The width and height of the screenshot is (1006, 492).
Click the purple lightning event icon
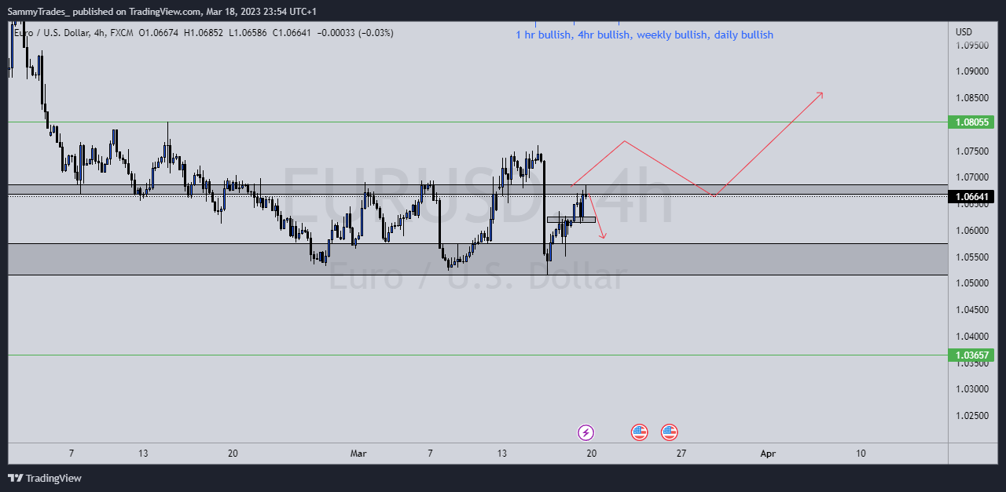[586, 432]
